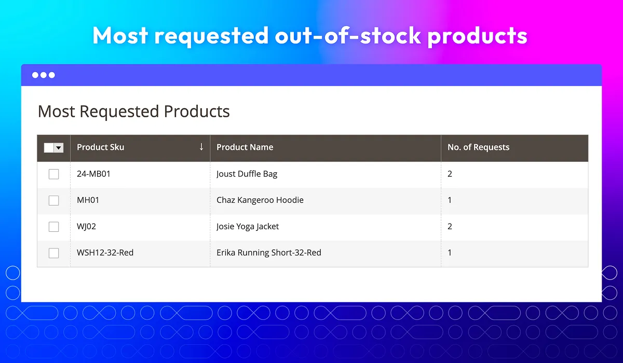
Task: Toggle the checkbox next to WJ02
Action: click(x=53, y=227)
